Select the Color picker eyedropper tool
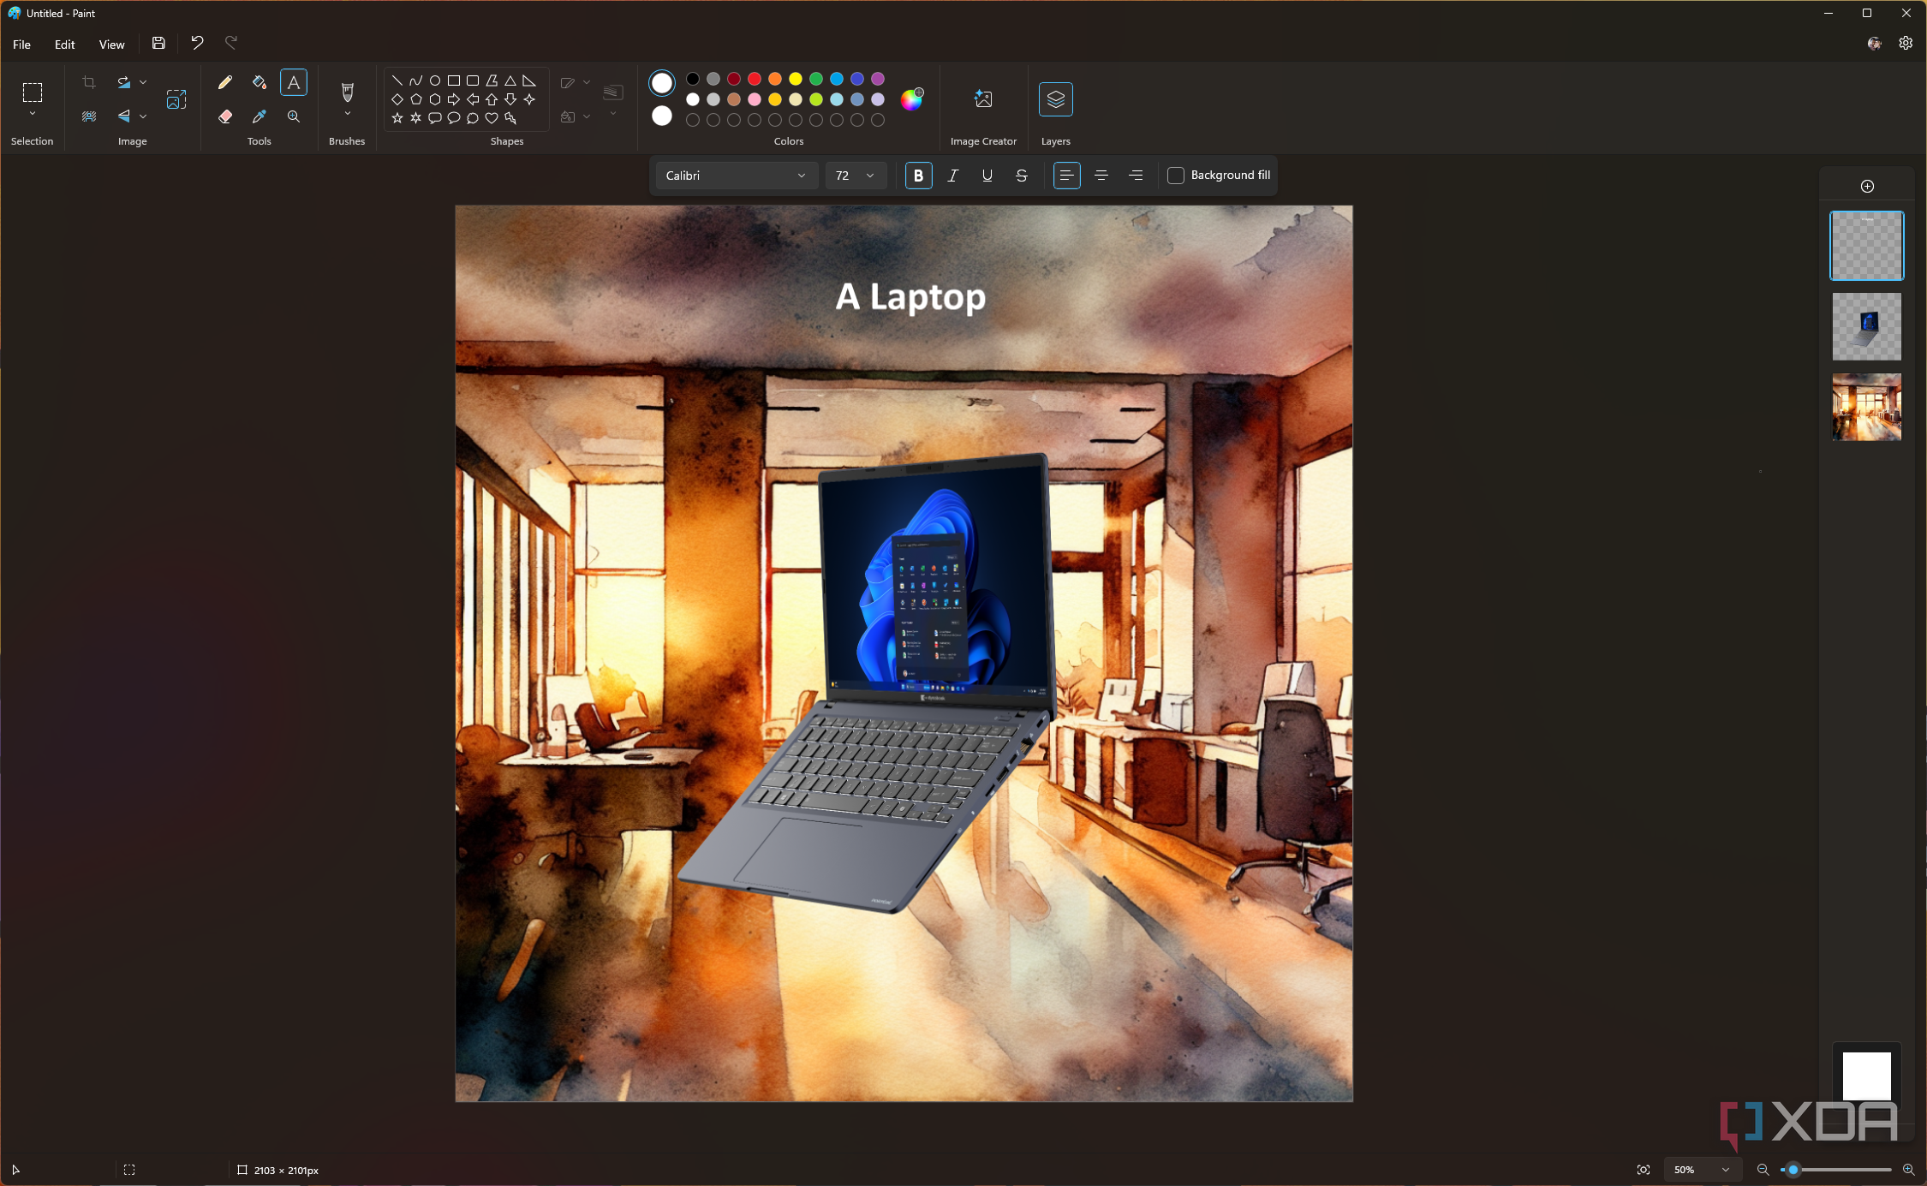The width and height of the screenshot is (1927, 1186). (x=259, y=116)
